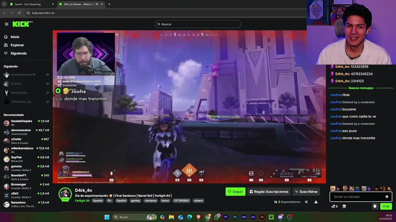Open Minecraft from the taskbar

271,217
